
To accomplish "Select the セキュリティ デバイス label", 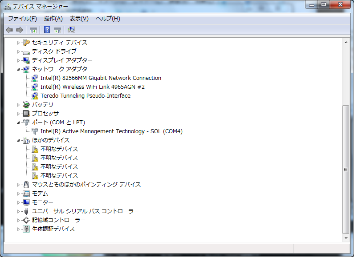I will [60, 42].
